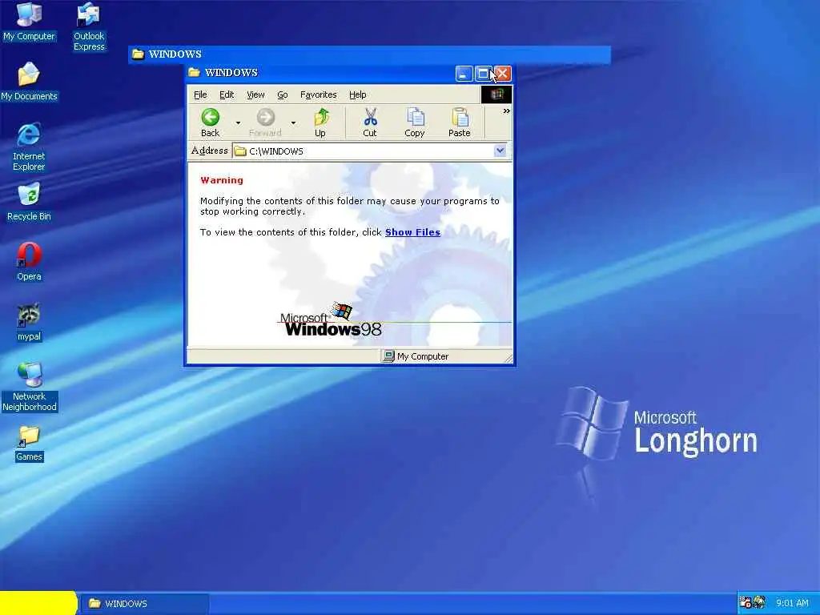This screenshot has width=820, height=615.
Task: Select the Internet Explorer desktop icon
Action: (29, 147)
